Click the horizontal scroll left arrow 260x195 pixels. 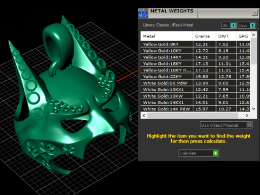click(x=144, y=115)
